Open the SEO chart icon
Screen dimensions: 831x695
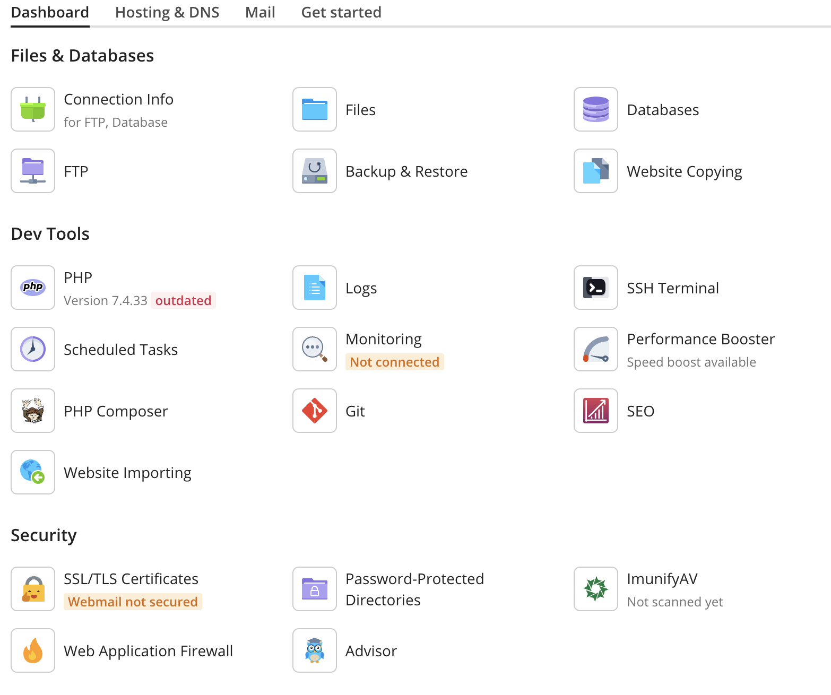595,411
